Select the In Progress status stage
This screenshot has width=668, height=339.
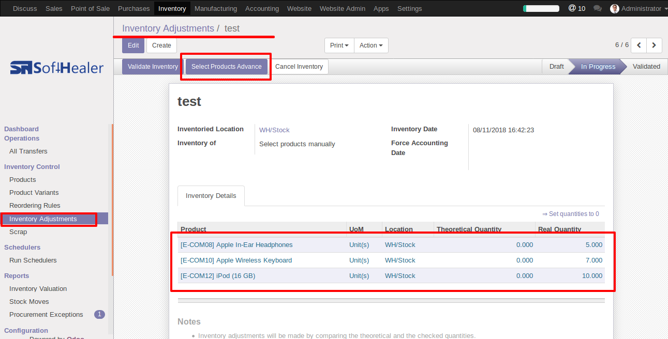coord(598,67)
